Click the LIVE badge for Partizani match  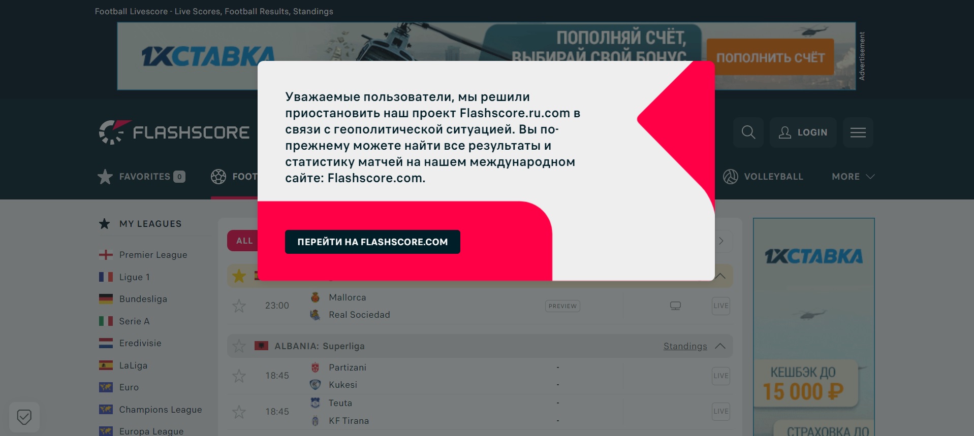tap(721, 376)
